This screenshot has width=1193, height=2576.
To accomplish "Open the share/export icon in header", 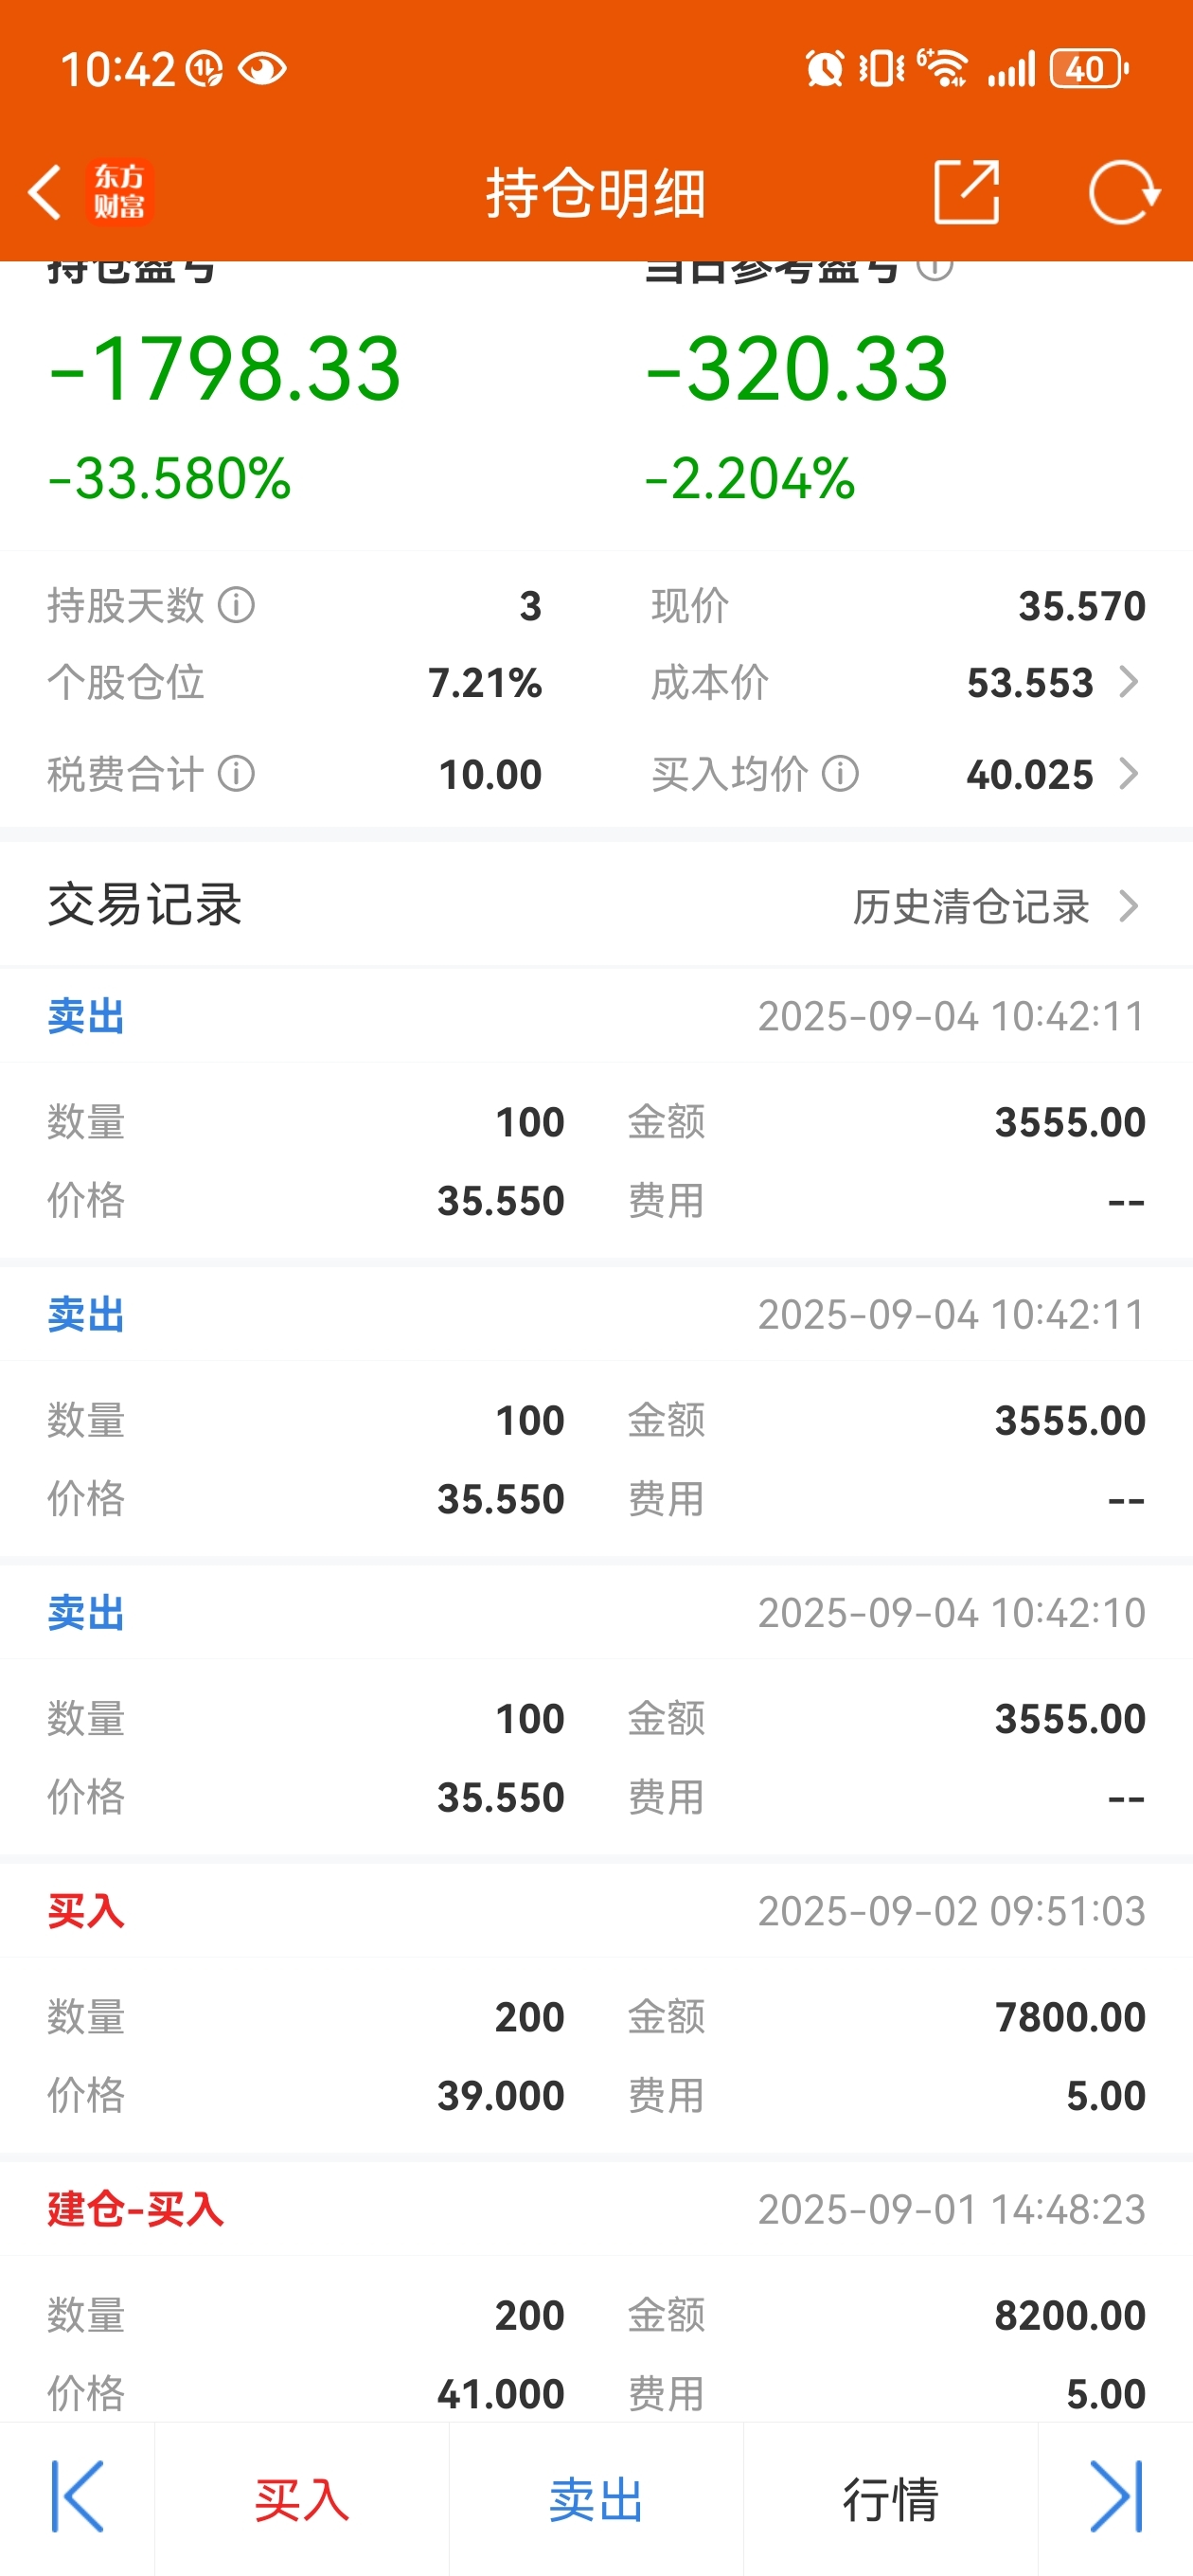I will pos(966,191).
